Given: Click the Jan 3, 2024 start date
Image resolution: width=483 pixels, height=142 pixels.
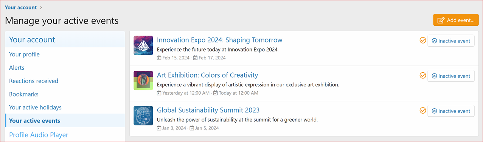Looking at the screenshot, I should point(174,128).
